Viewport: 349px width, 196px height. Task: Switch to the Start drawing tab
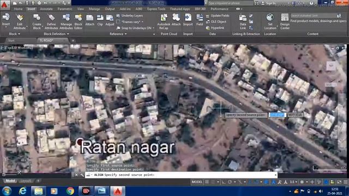(x=11, y=41)
